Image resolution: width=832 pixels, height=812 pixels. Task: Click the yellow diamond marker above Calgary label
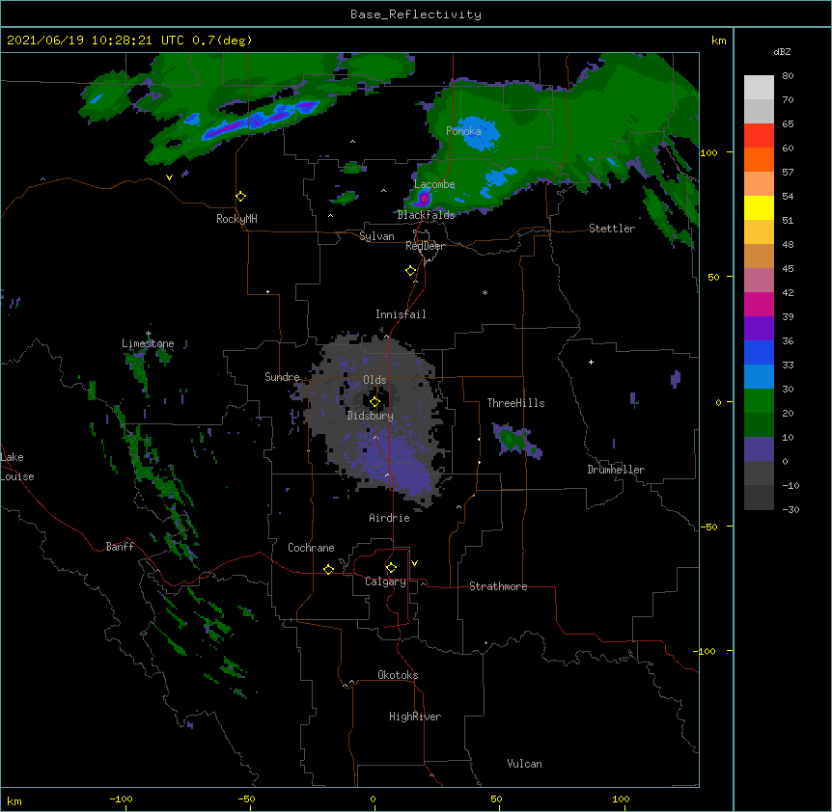click(x=391, y=568)
